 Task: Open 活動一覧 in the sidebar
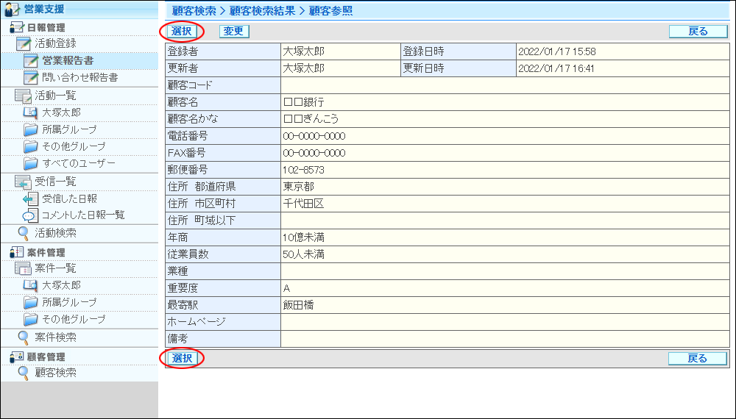click(x=55, y=96)
